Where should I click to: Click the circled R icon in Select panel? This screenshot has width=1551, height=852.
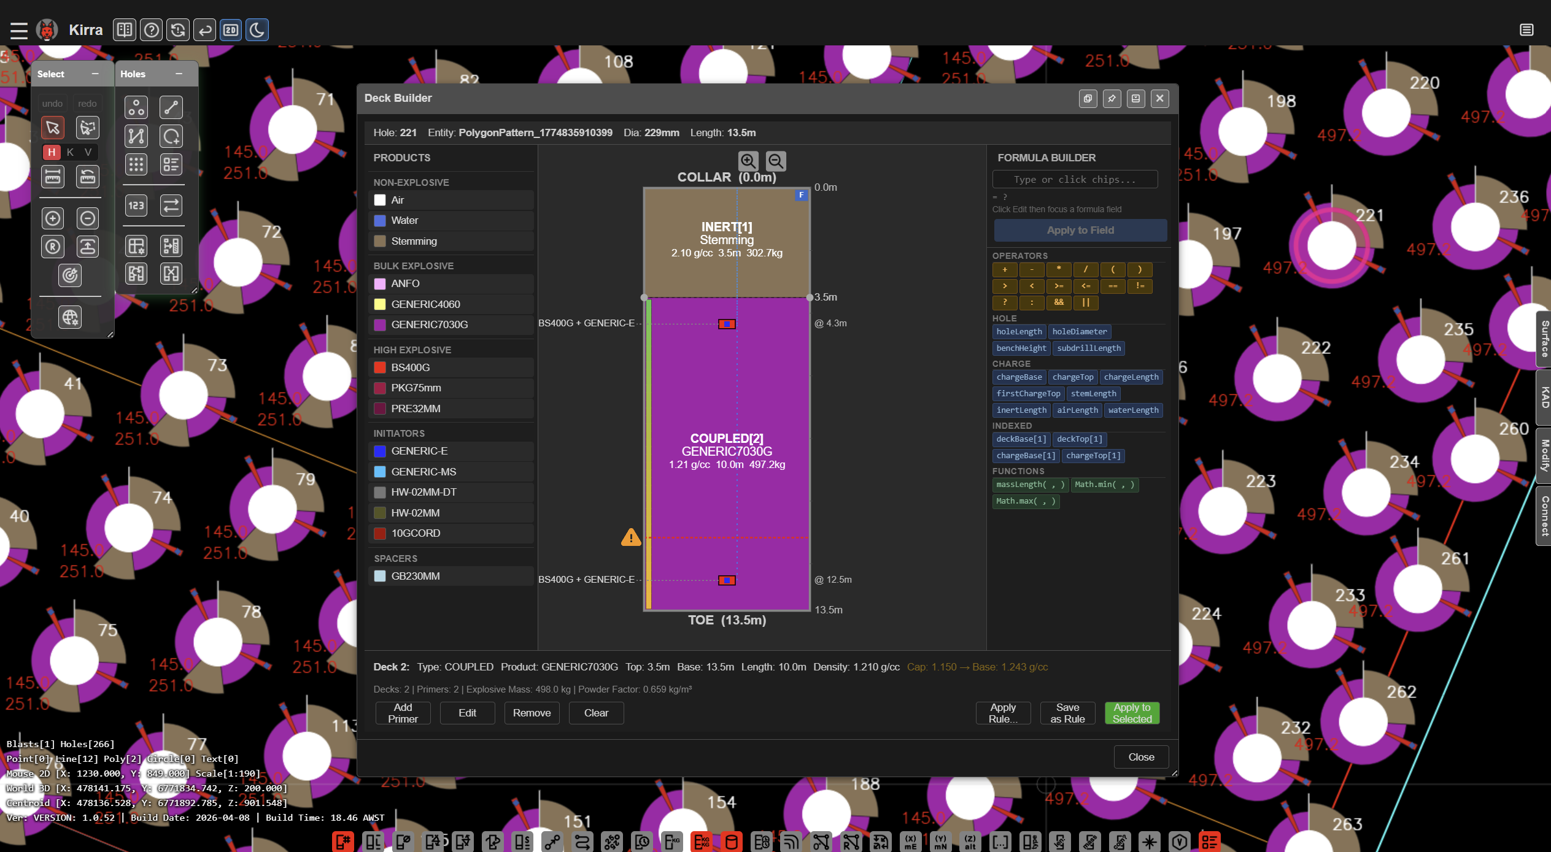(x=53, y=247)
